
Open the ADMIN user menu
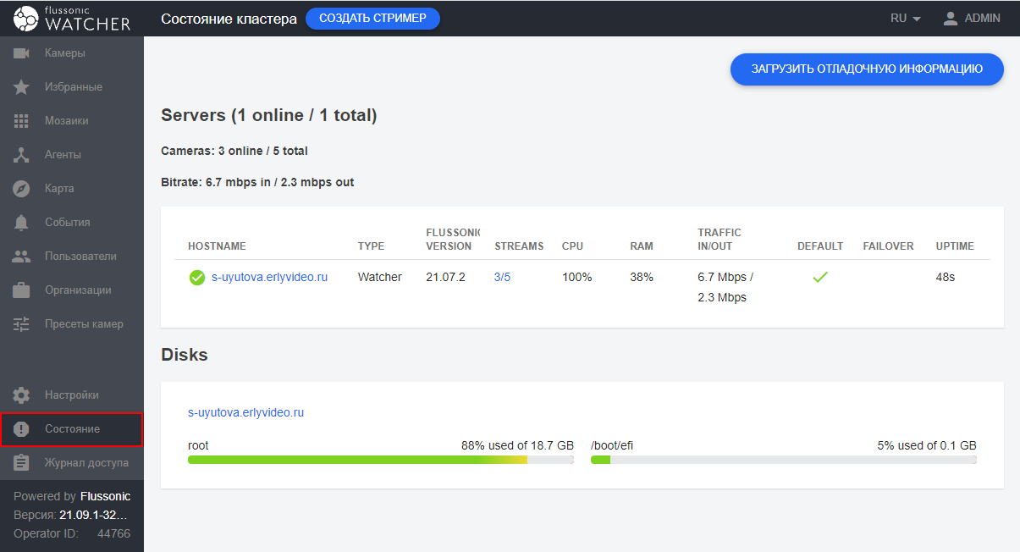(x=972, y=18)
